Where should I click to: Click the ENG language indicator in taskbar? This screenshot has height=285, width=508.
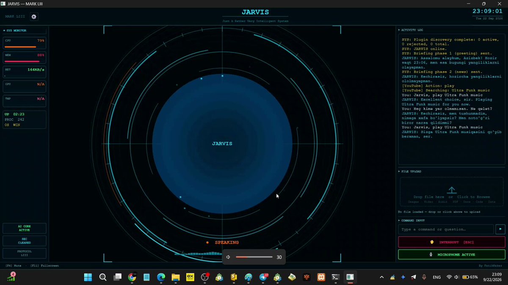tap(436, 277)
